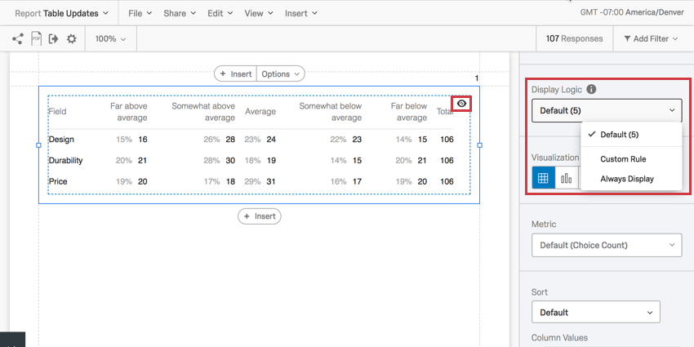Choose Custom Rule from the list

click(x=623, y=159)
